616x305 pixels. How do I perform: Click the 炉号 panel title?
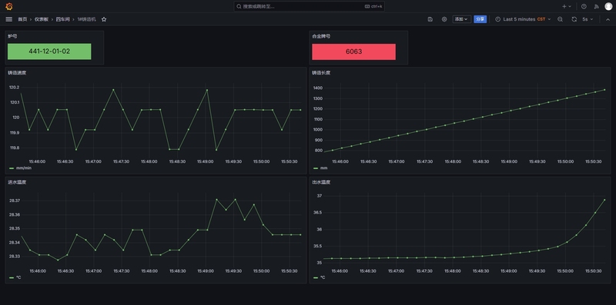click(x=12, y=36)
